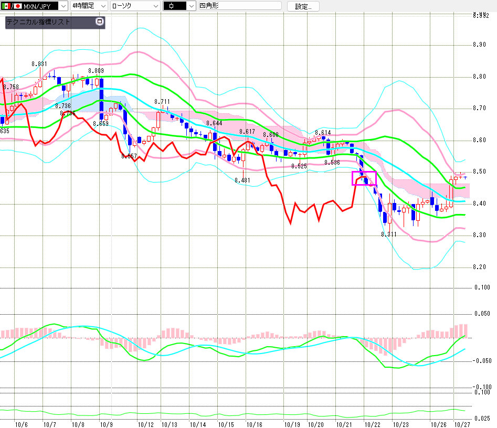Click the 10/21 date label
This screenshot has width=497, height=428.
coord(344,424)
